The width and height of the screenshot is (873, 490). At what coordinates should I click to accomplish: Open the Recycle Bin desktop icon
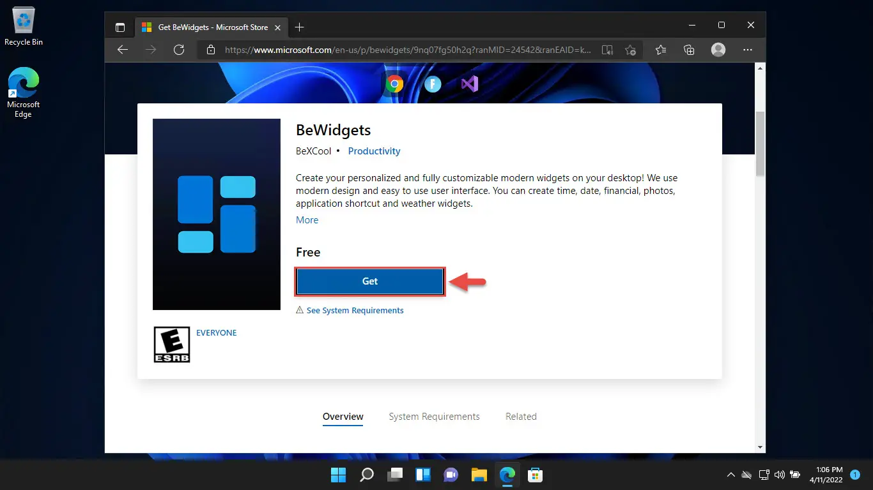pos(24,27)
